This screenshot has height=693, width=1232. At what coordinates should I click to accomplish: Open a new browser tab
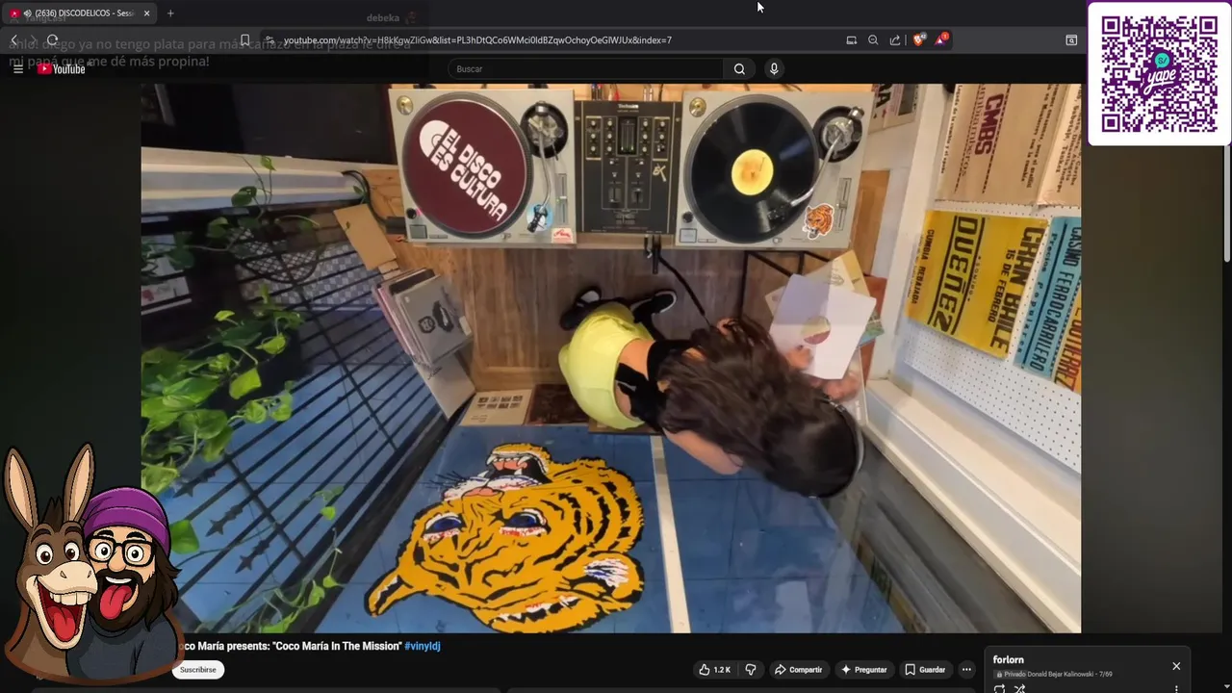coord(170,13)
